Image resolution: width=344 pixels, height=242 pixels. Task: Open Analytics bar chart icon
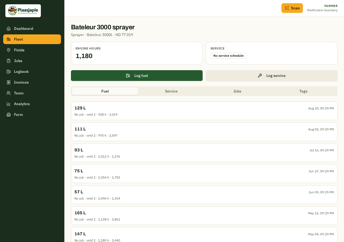(9, 104)
